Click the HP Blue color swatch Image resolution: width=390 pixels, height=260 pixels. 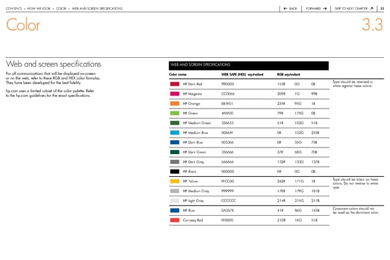tap(174, 211)
